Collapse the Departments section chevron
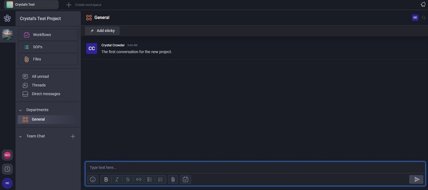The height and width of the screenshot is (190, 428). click(x=20, y=110)
